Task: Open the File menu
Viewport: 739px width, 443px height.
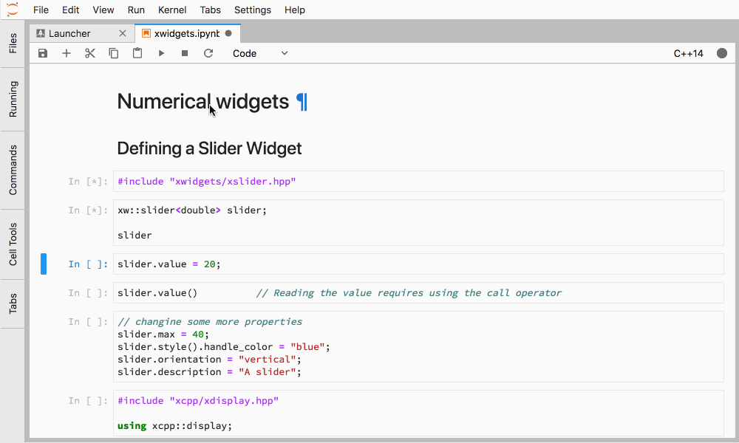Action: 41,10
